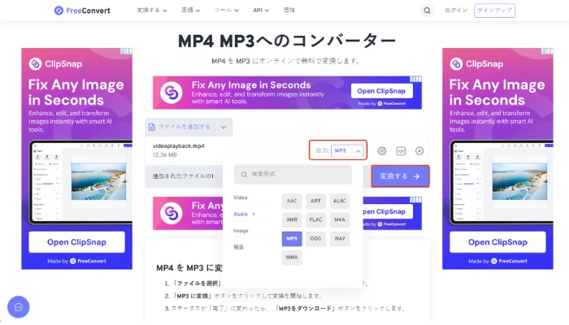Select the last format category below Image
Image resolution: width=569 pixels, height=325 pixels.
click(239, 247)
